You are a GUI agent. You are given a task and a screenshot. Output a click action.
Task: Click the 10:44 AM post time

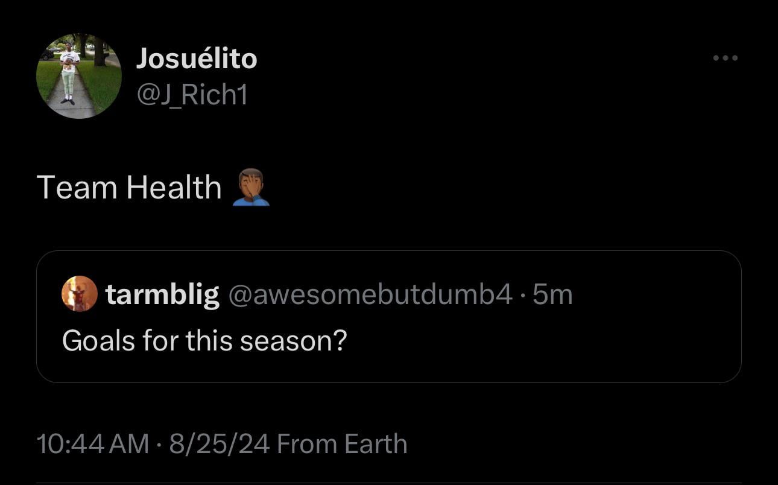click(x=92, y=444)
